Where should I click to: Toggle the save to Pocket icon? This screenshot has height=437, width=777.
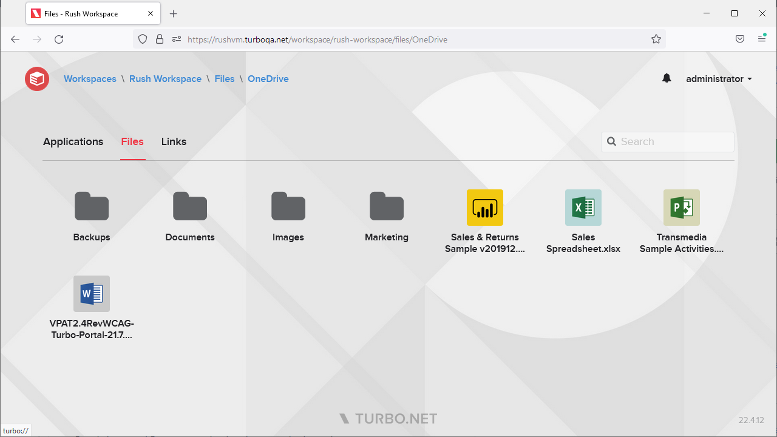pos(739,39)
